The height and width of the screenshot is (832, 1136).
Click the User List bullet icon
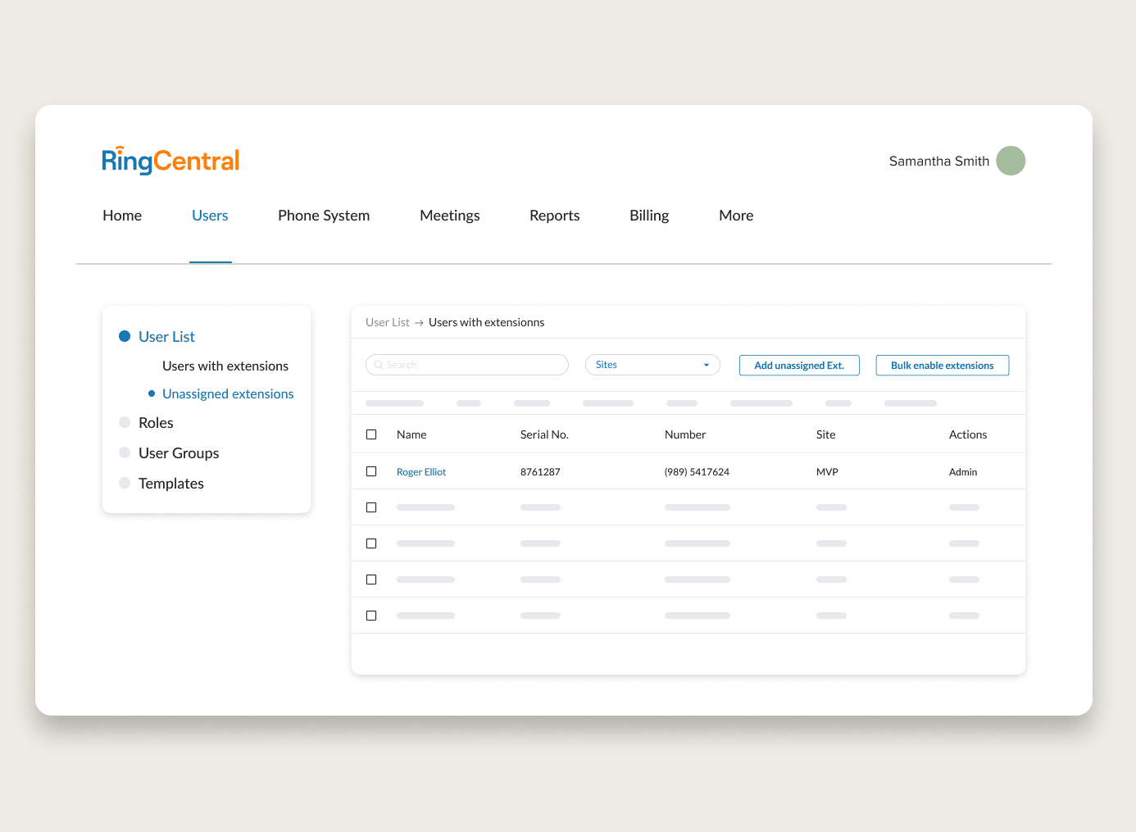(125, 336)
